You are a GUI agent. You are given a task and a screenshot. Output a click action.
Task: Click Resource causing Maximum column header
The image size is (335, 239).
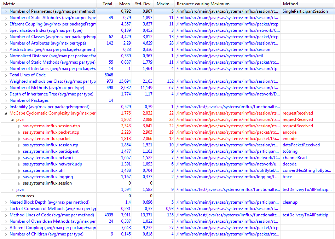[x=227, y=4]
